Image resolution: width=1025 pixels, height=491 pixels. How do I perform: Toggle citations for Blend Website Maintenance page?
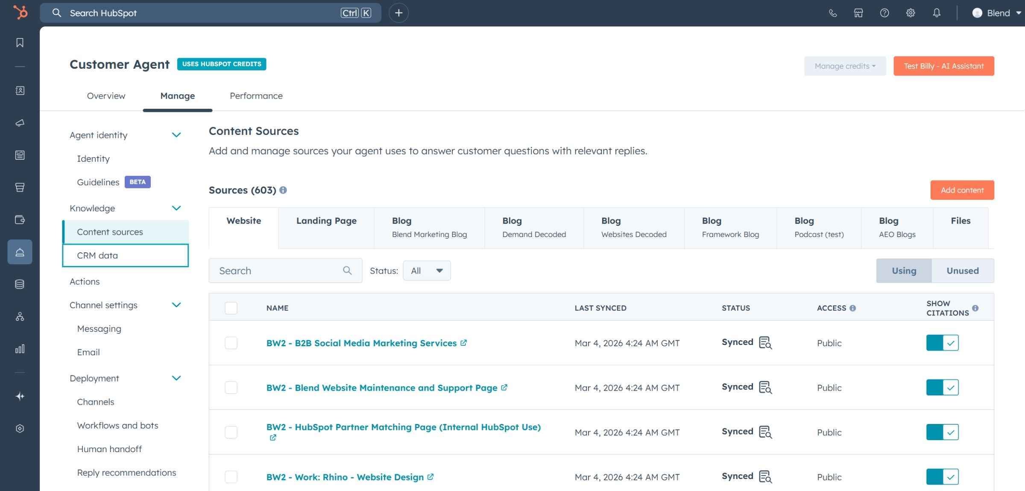942,388
